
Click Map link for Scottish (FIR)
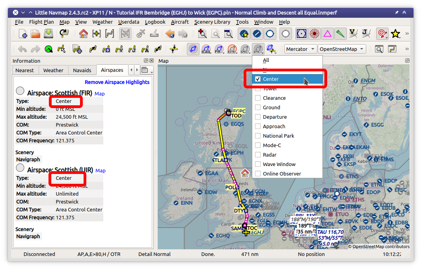(100, 94)
